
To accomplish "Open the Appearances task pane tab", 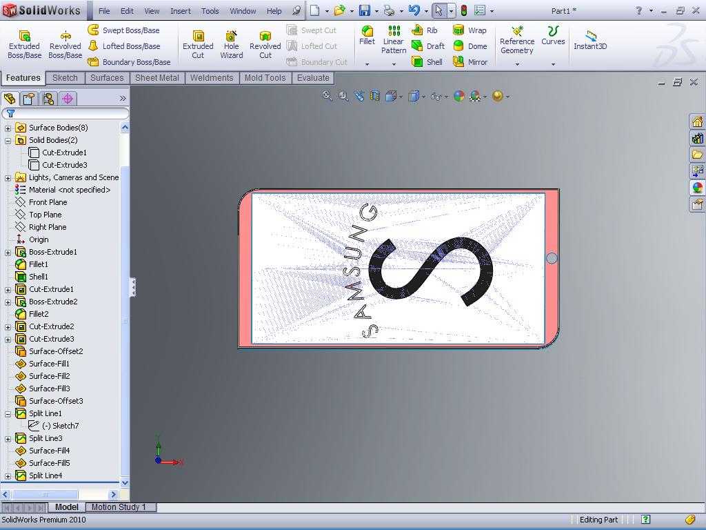I will point(698,187).
